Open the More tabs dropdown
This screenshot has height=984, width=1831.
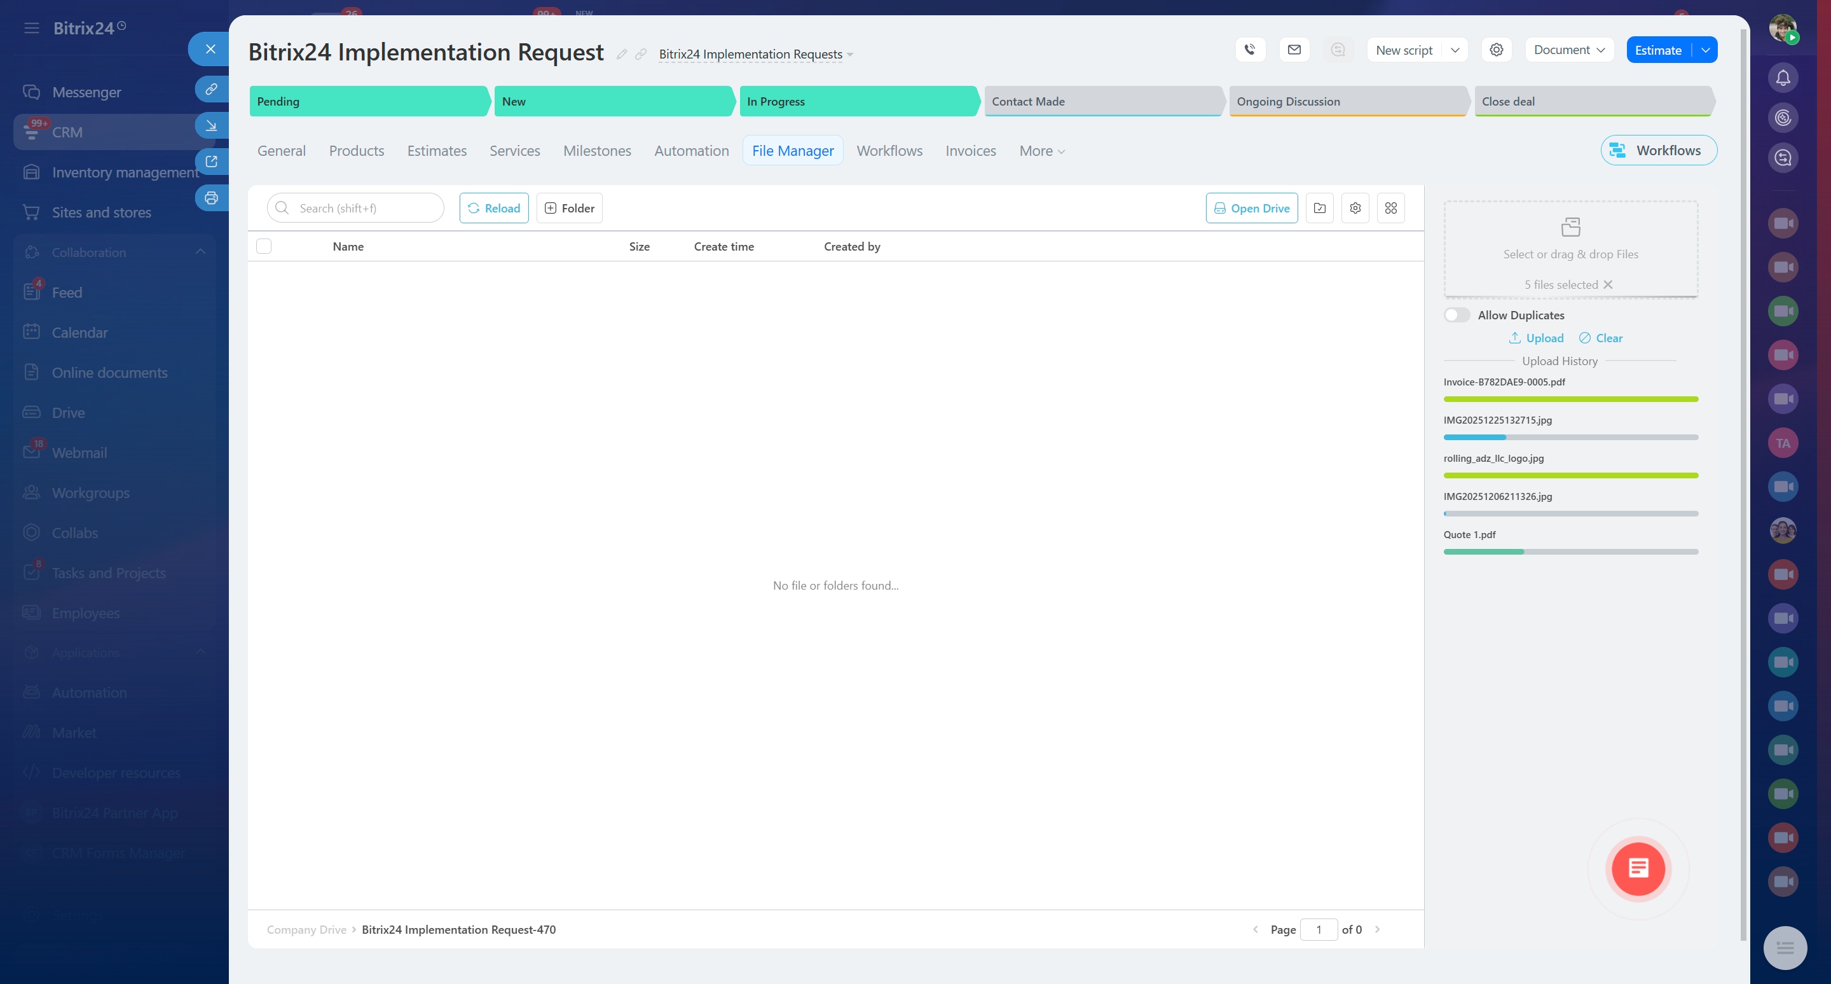1041,151
